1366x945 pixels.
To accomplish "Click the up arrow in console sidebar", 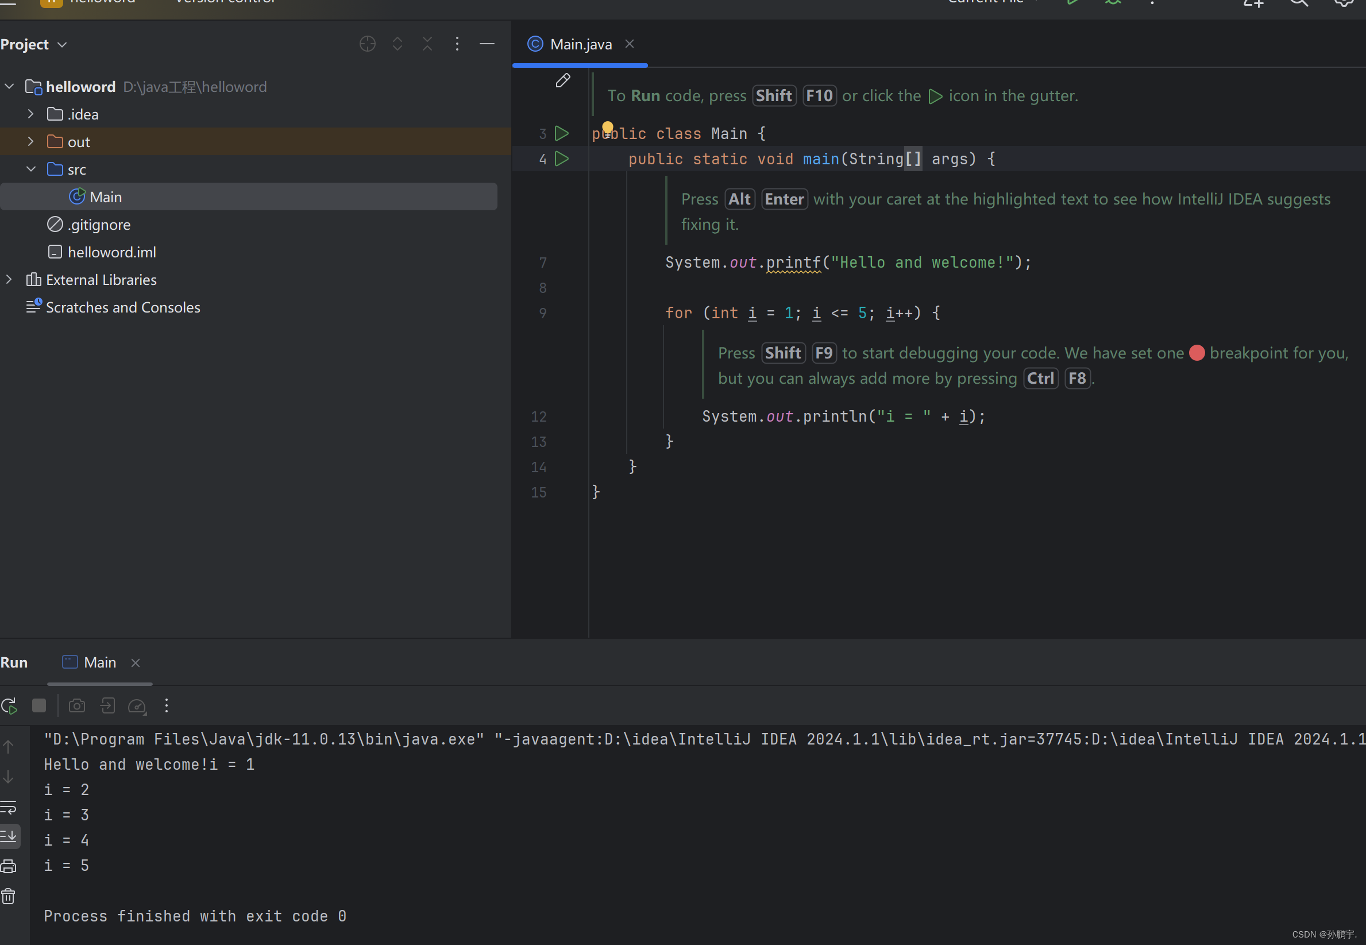I will coord(8,747).
